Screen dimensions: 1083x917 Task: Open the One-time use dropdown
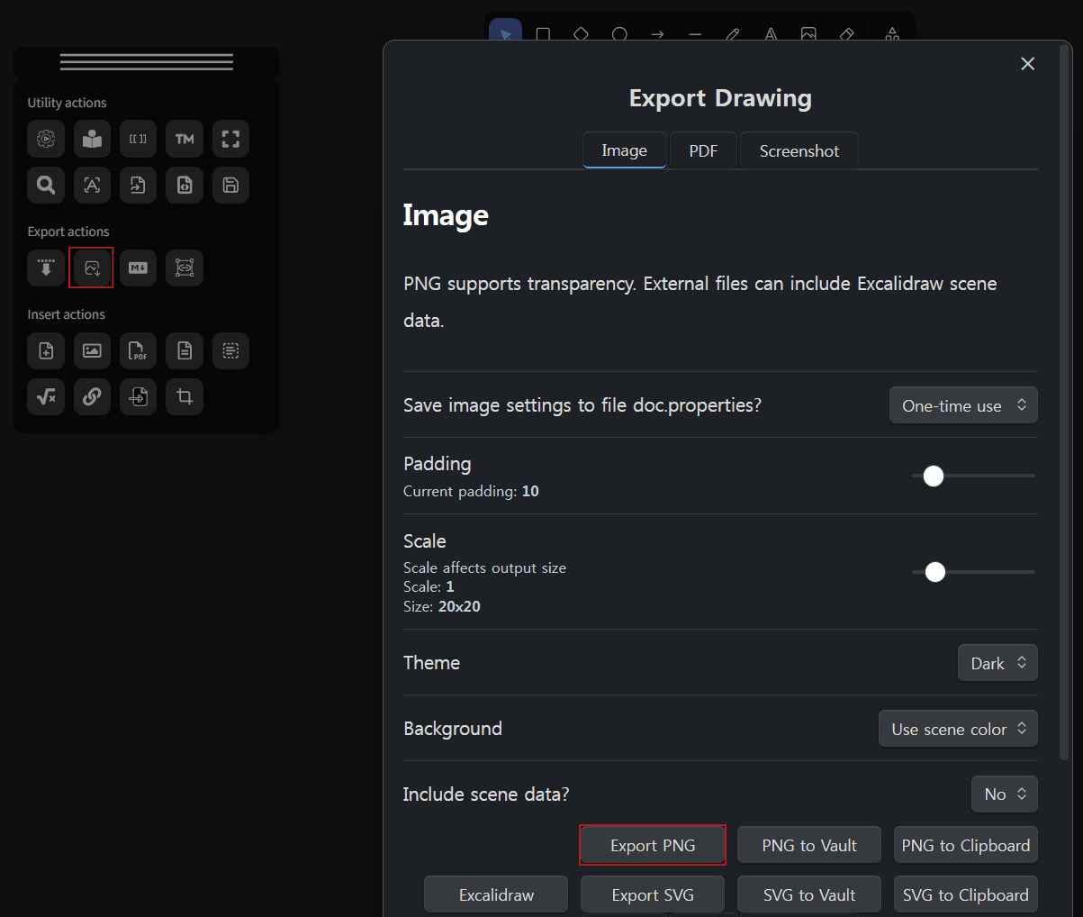963,405
